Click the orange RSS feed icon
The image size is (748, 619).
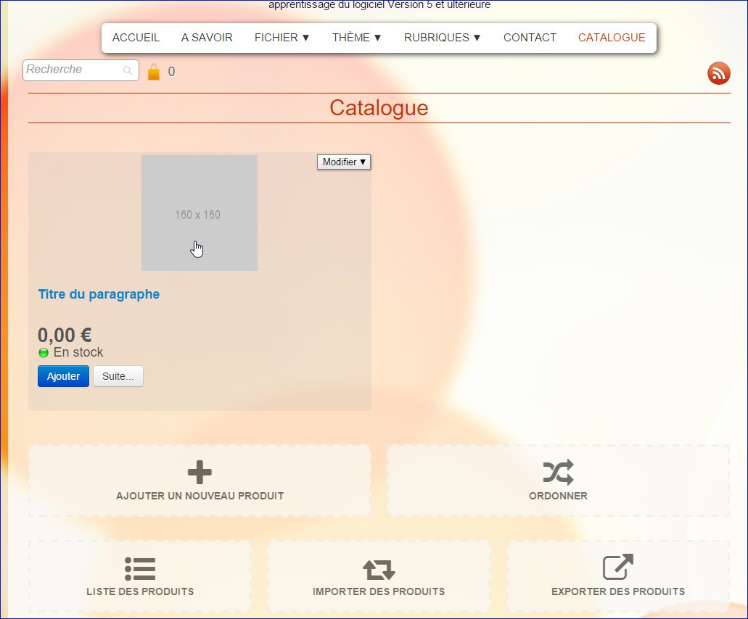click(718, 73)
